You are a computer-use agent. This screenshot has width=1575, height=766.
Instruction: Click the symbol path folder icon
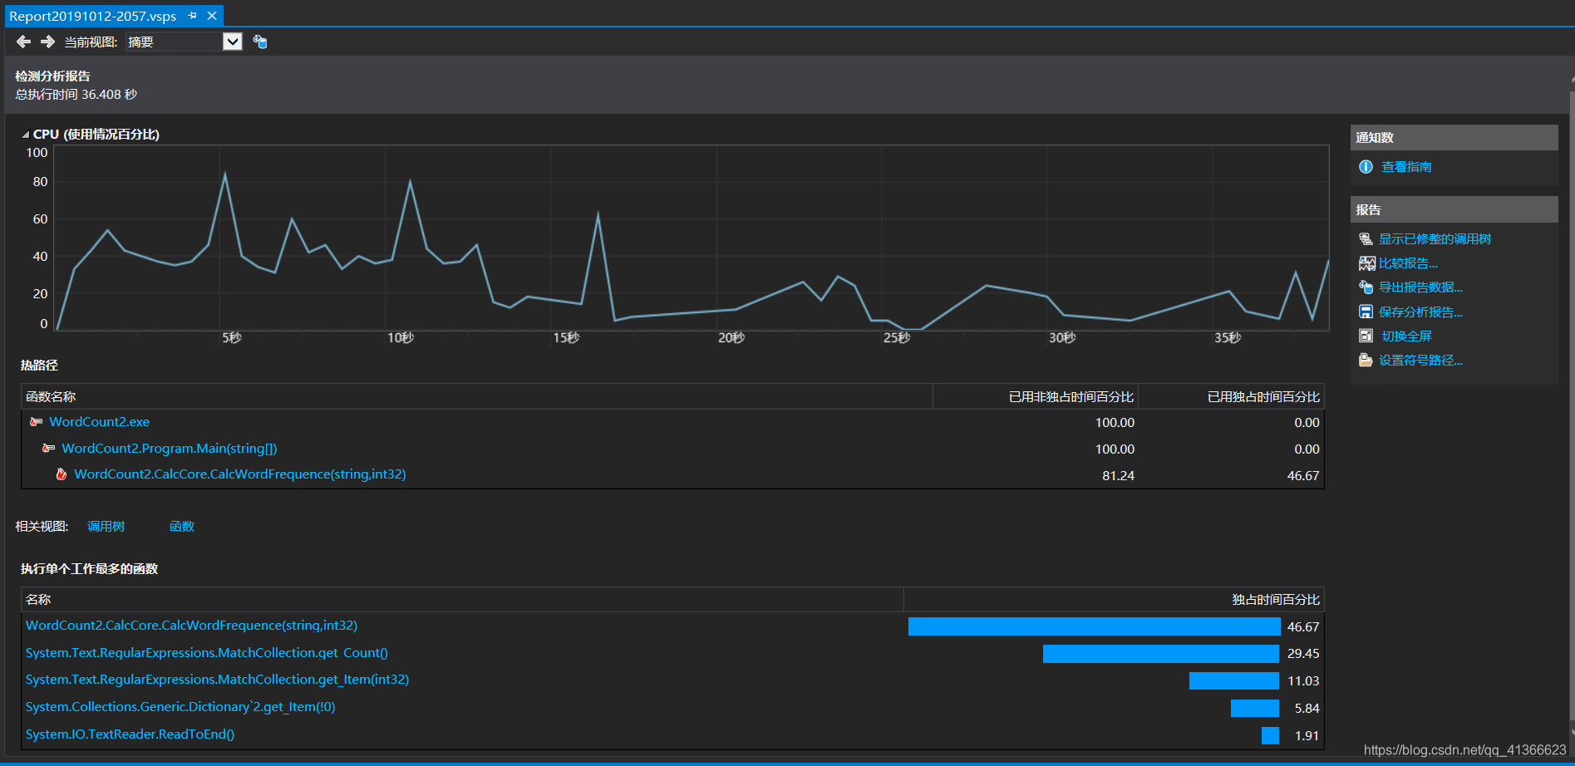1366,360
